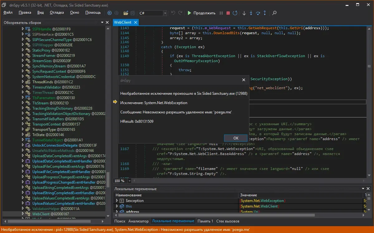Open the Отладка menu
Viewport: 374px width, 233px height.
[x=57, y=12]
